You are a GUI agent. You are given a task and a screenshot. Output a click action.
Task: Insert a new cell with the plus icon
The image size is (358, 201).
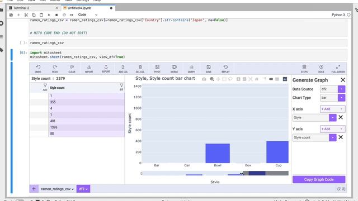pos(18,15)
